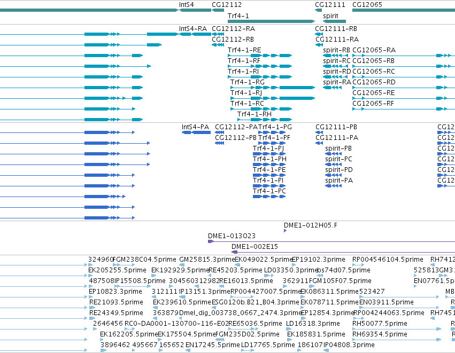
Task: Click the EK185831.5prime EST label
Action: [x=316, y=334]
